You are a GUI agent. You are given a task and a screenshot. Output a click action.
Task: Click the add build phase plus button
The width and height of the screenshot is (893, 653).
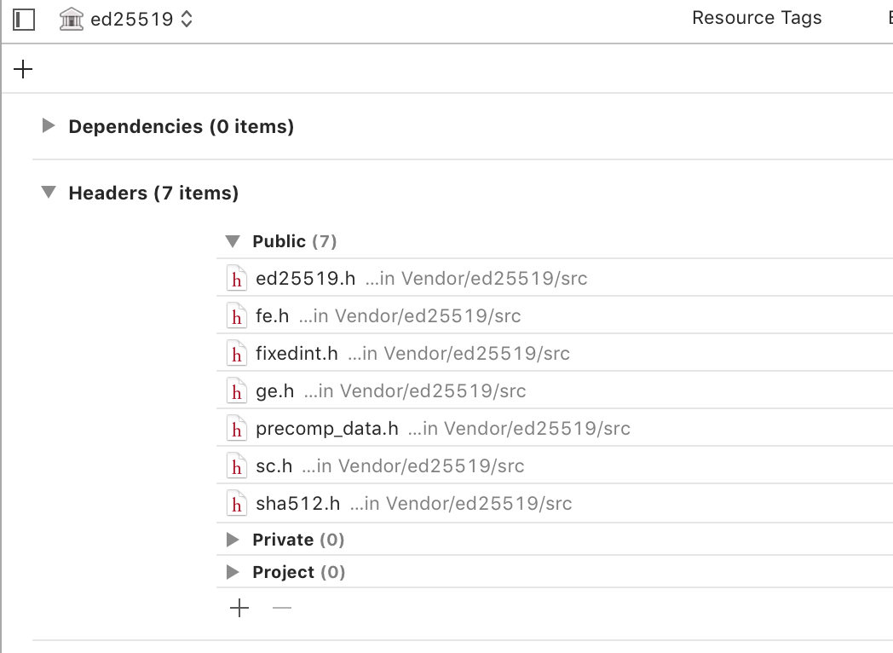(x=22, y=69)
